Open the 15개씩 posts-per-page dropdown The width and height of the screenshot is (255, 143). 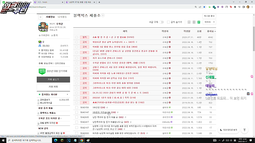[x=209, y=22]
